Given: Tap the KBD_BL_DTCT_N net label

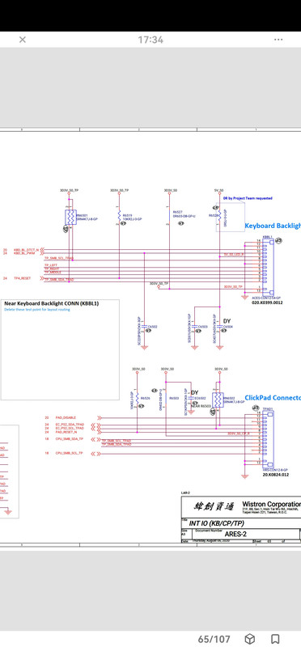Looking at the screenshot, I should click(x=27, y=250).
